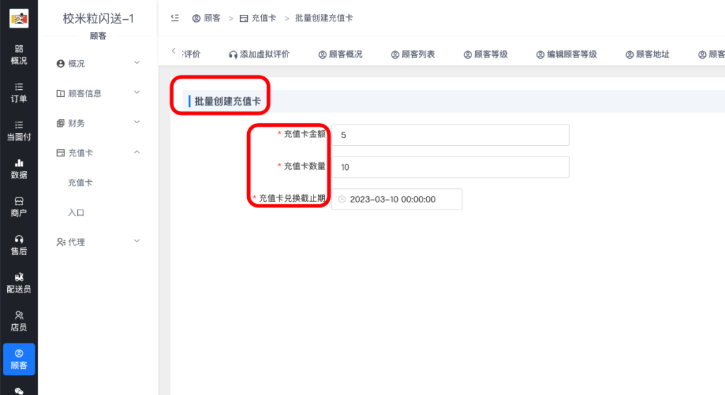Image resolution: width=725 pixels, height=395 pixels.
Task: Open 订单 in the dark sidebar
Action: [19, 93]
